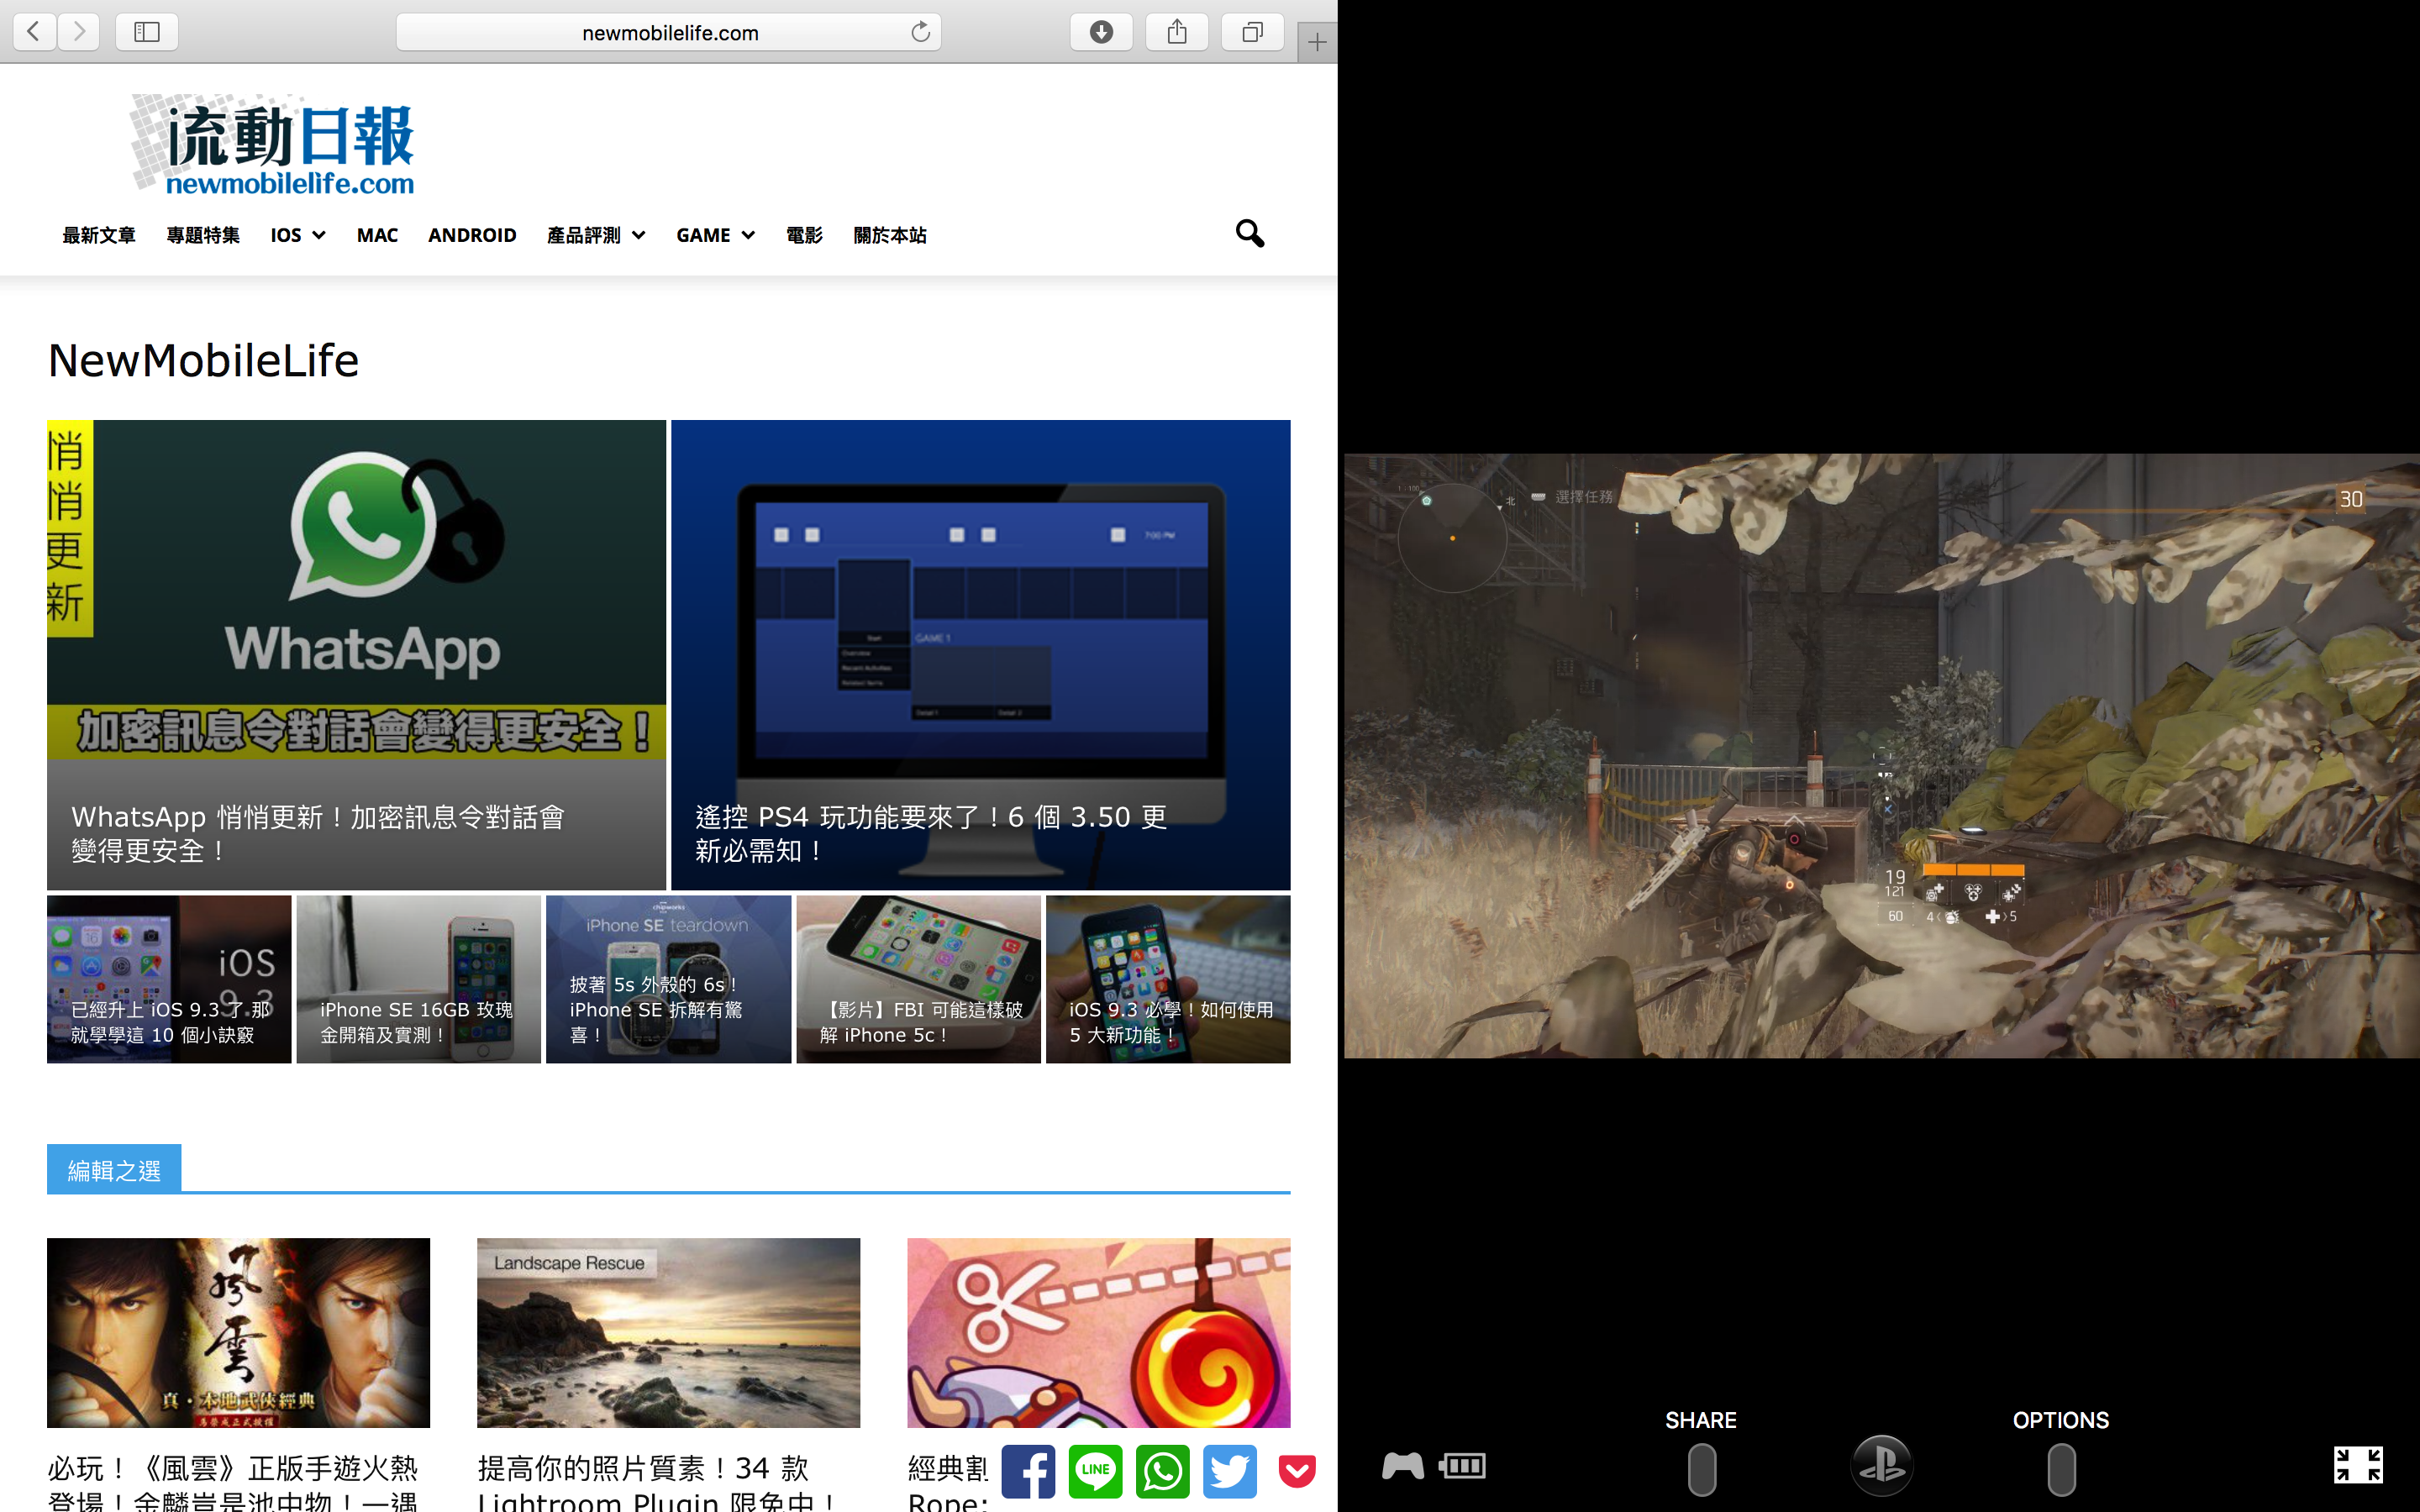Open the iPhone SE teardown article

[668, 979]
